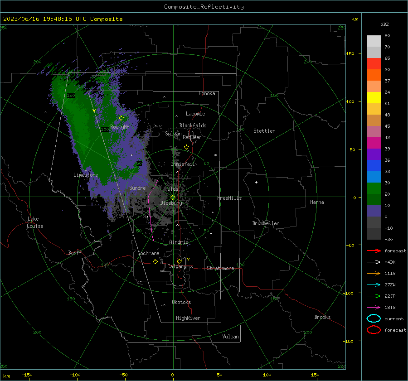Click the Sundre town label
This screenshot has height=381, width=408.
(x=137, y=188)
